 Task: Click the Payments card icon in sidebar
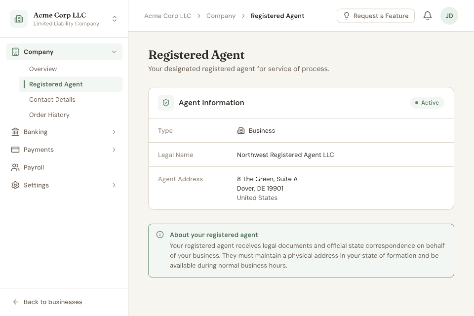(15, 150)
